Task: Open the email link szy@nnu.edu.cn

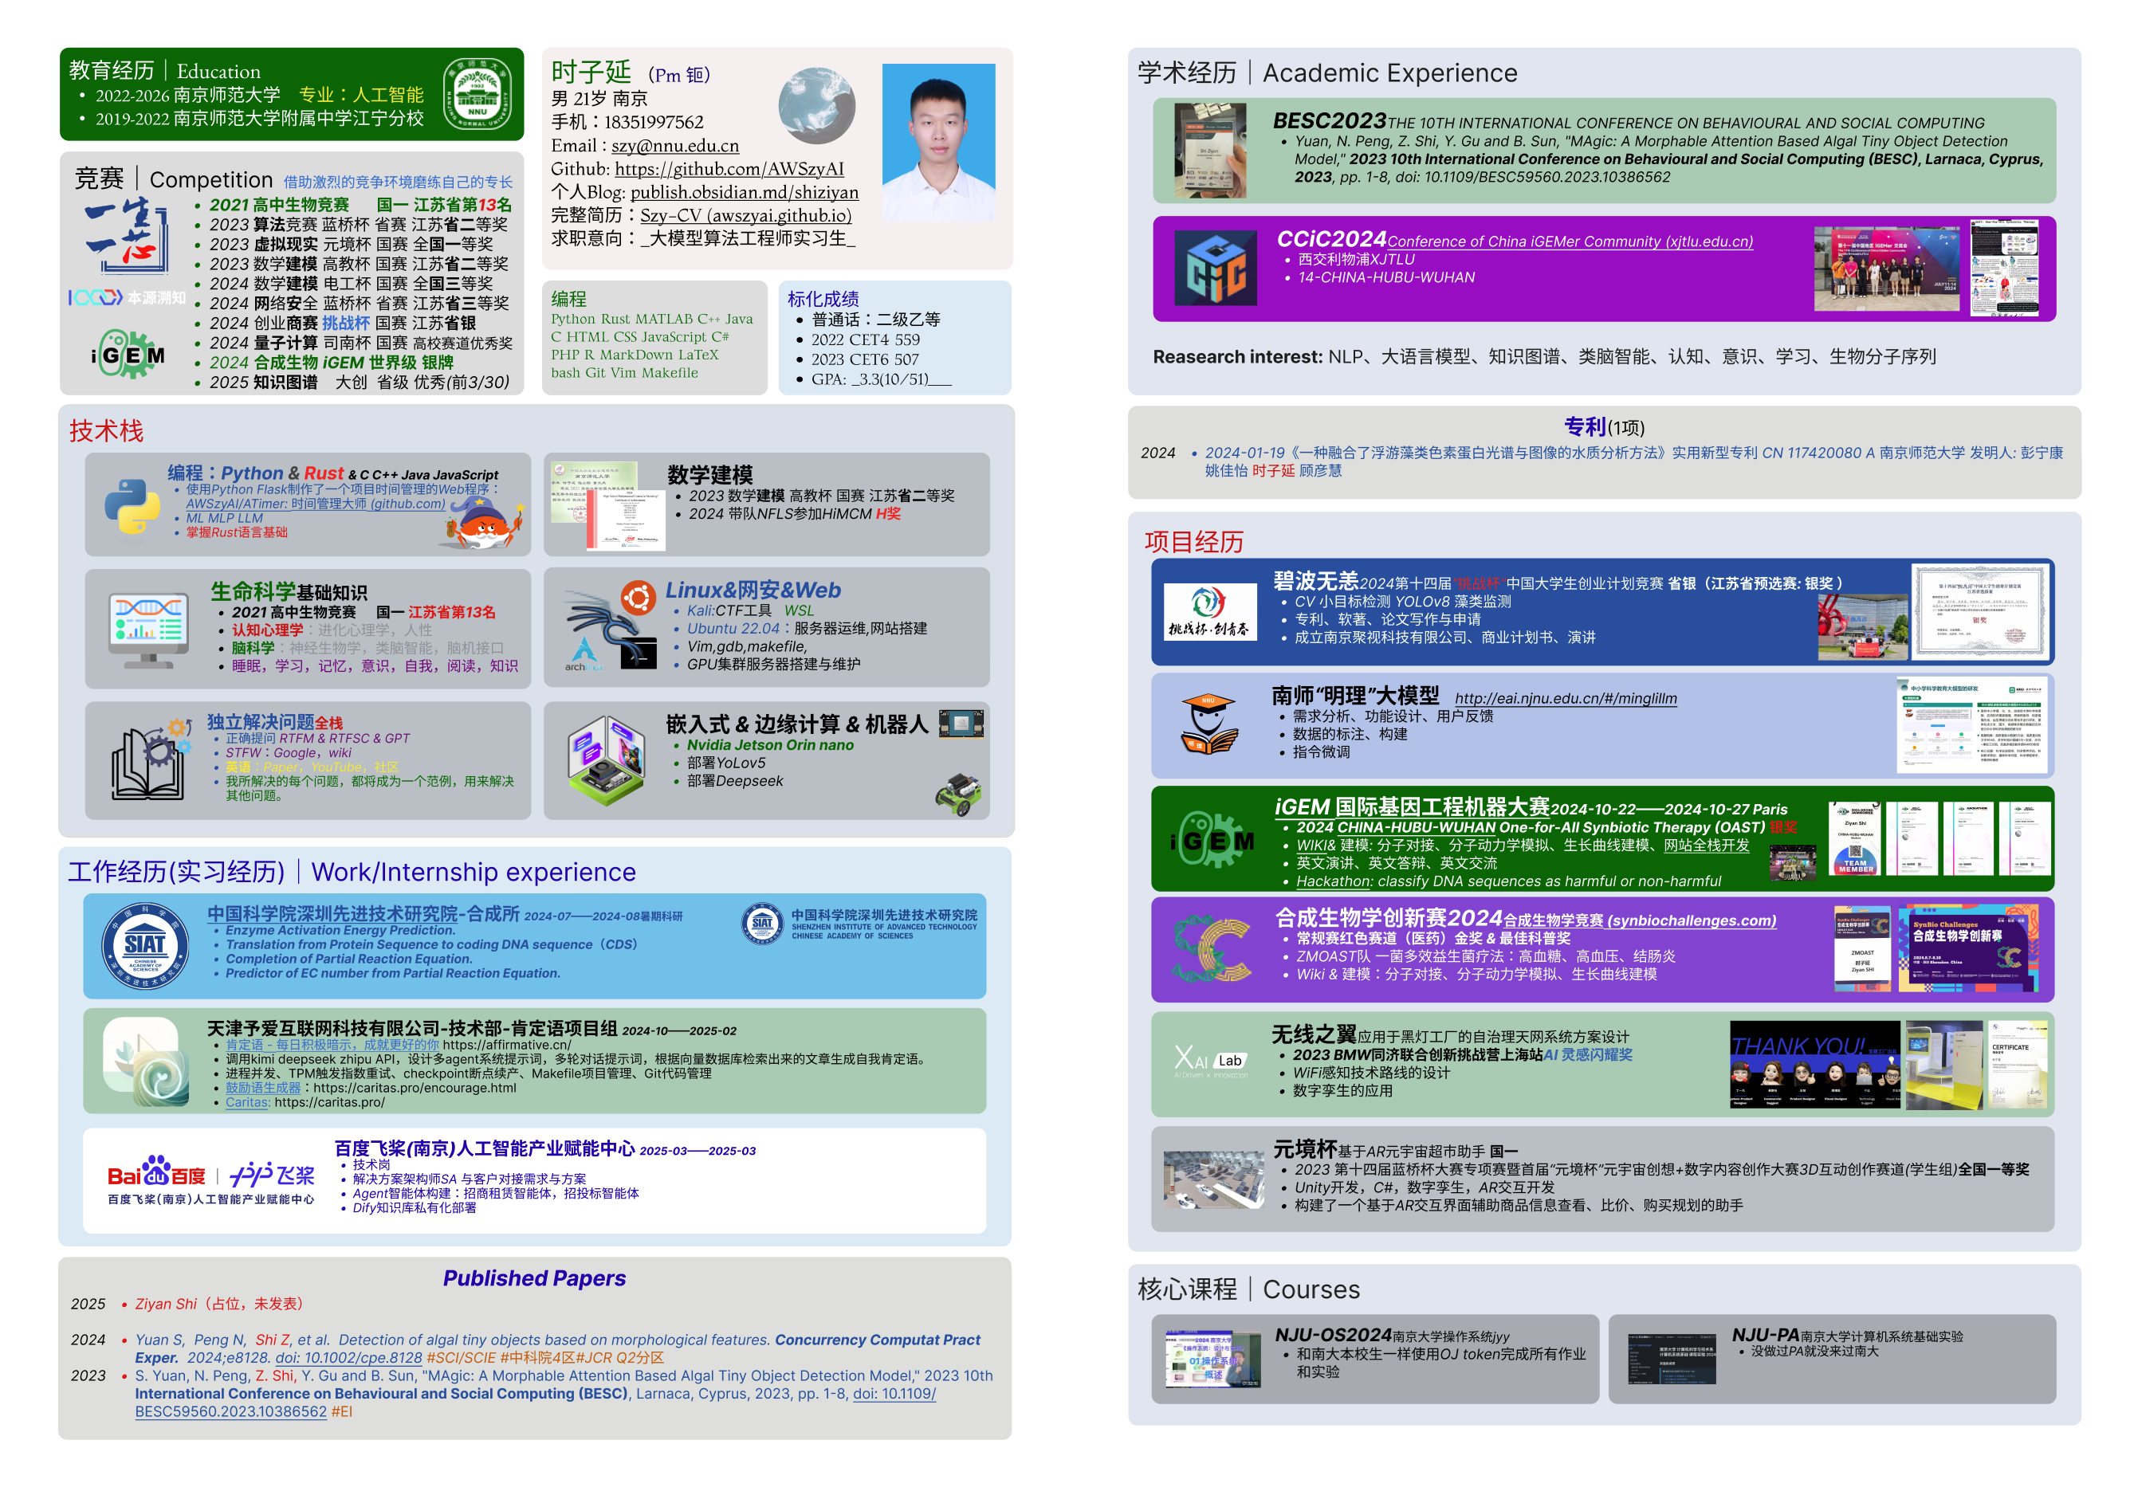Action: pos(674,146)
